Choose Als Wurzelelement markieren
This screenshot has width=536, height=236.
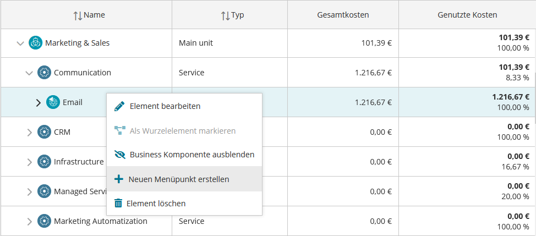[184, 130]
